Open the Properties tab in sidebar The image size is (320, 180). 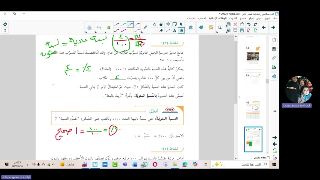274,67
